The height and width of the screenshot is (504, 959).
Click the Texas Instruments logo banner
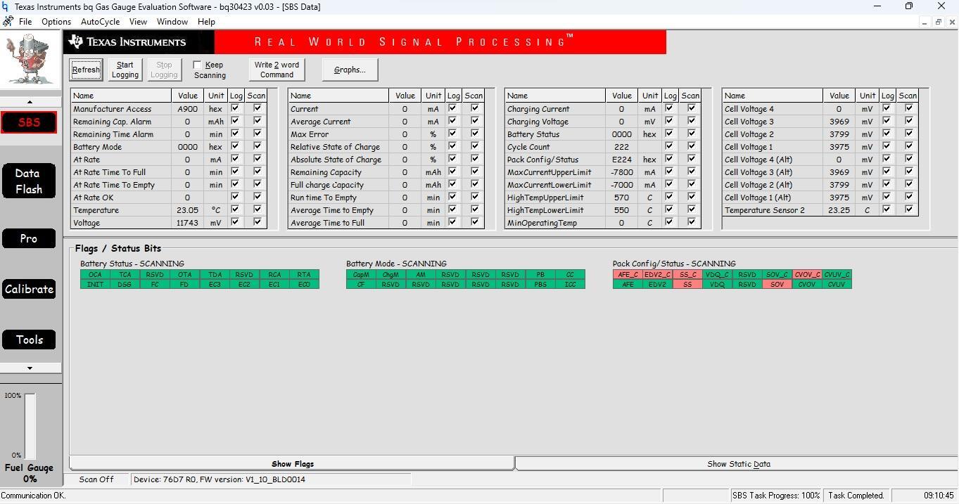(139, 42)
